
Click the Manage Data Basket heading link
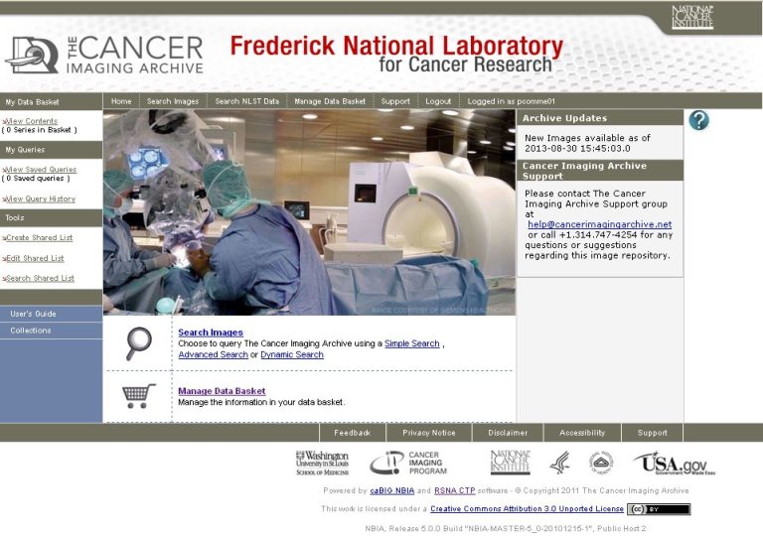[222, 391]
